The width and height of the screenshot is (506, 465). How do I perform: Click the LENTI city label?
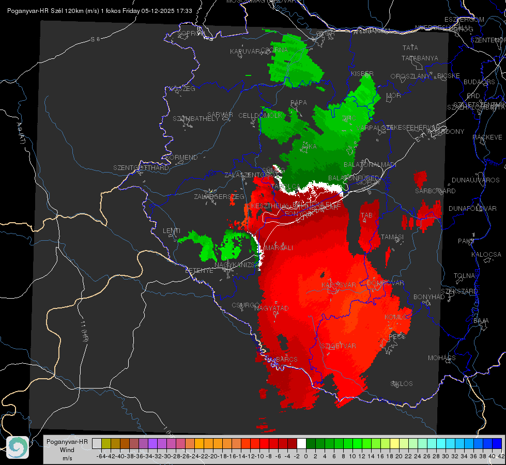pyautogui.click(x=172, y=231)
